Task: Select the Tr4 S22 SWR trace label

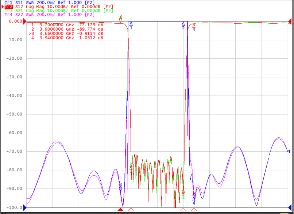Action: [50, 15]
